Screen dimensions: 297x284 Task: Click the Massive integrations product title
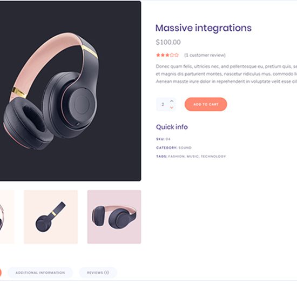[x=204, y=28]
